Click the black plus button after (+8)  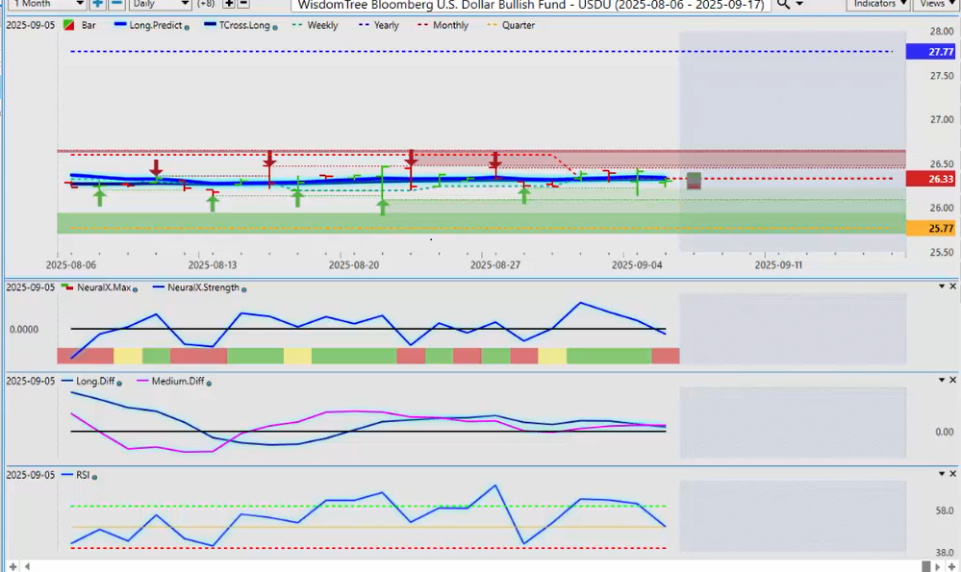pyautogui.click(x=230, y=4)
